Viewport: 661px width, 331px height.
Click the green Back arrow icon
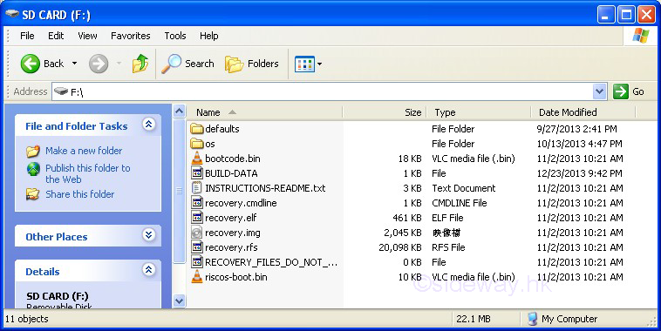tap(31, 64)
